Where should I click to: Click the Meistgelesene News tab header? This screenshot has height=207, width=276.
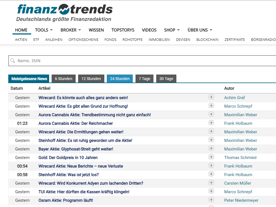click(29, 79)
